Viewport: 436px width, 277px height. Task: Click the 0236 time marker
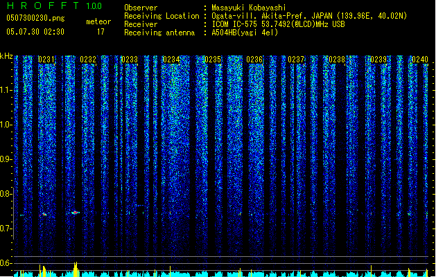point(254,60)
